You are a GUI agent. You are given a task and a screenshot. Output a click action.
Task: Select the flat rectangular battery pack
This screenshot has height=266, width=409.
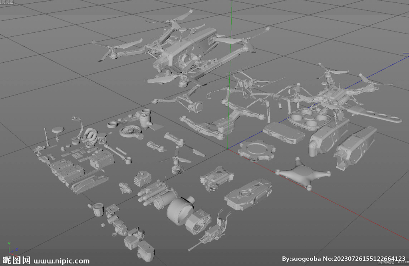[284, 133]
